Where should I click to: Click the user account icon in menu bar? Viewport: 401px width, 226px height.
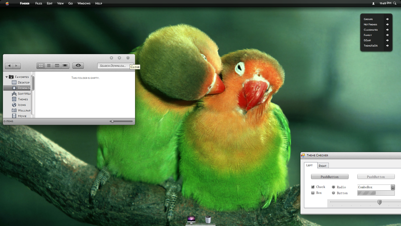[x=374, y=4]
